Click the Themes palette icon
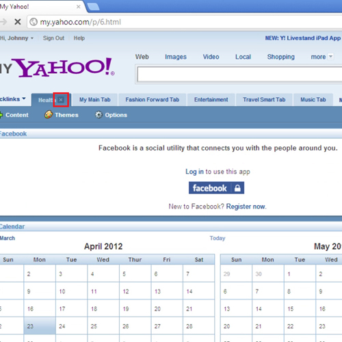 click(49, 115)
